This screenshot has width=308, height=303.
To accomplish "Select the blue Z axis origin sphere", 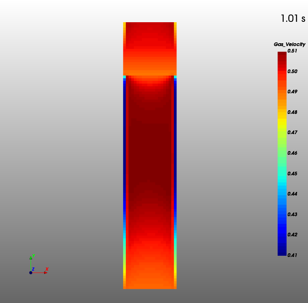I will [x=31, y=273].
